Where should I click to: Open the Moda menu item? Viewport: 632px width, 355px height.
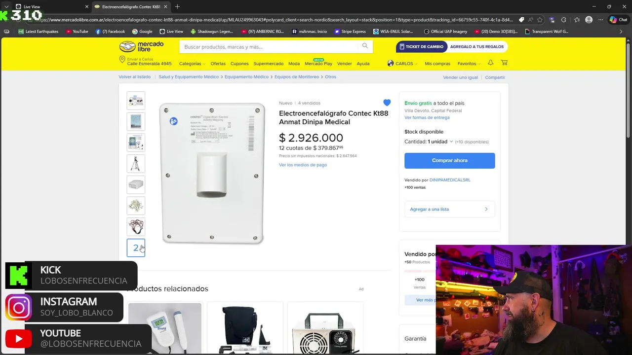click(294, 64)
